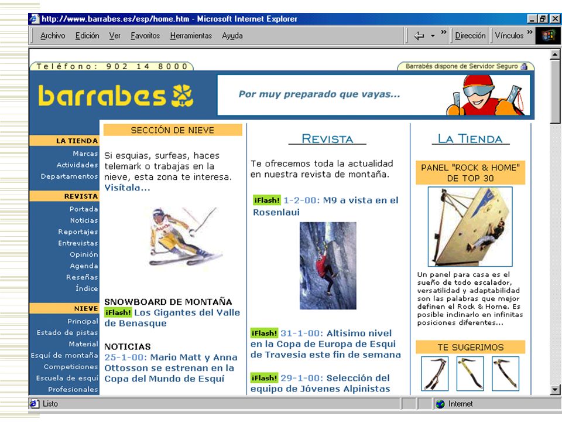Click Reseñas in the sidebar
Viewport: 562px width, 422px height.
(x=82, y=277)
